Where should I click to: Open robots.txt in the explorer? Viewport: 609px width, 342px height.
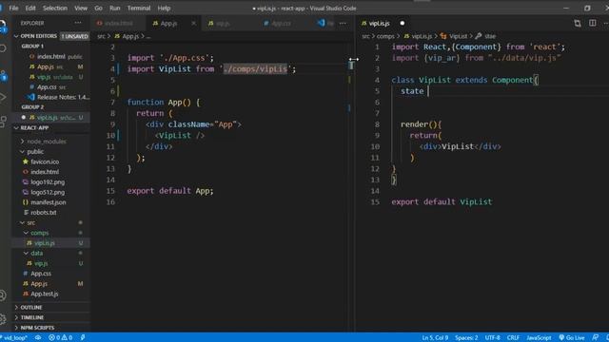(44, 212)
